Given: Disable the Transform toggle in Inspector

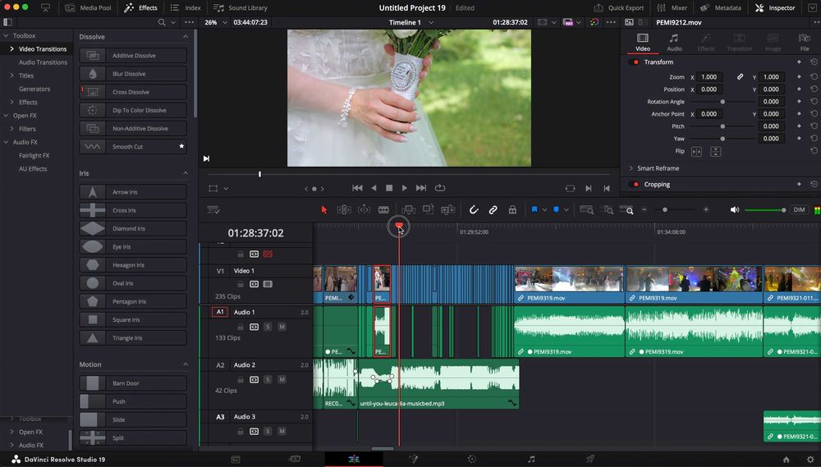Looking at the screenshot, I should 635,62.
